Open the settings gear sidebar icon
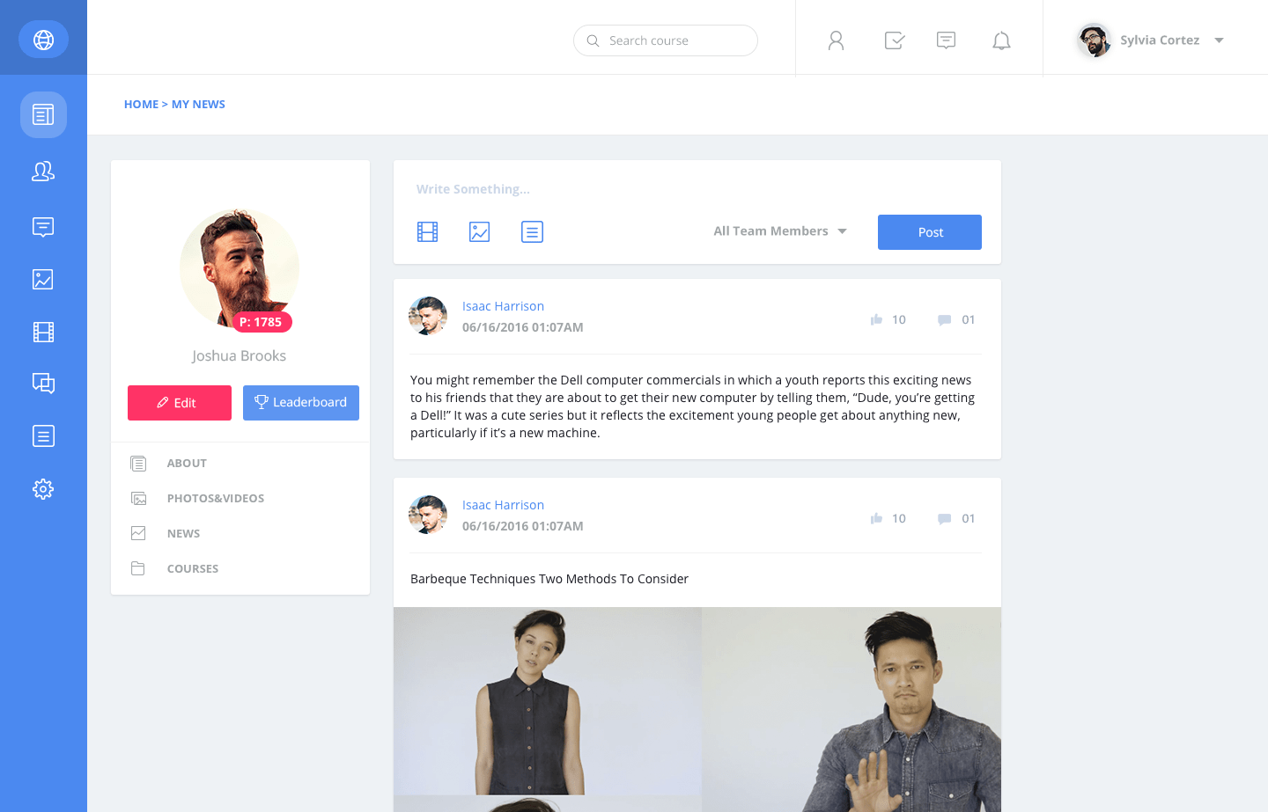 tap(43, 489)
